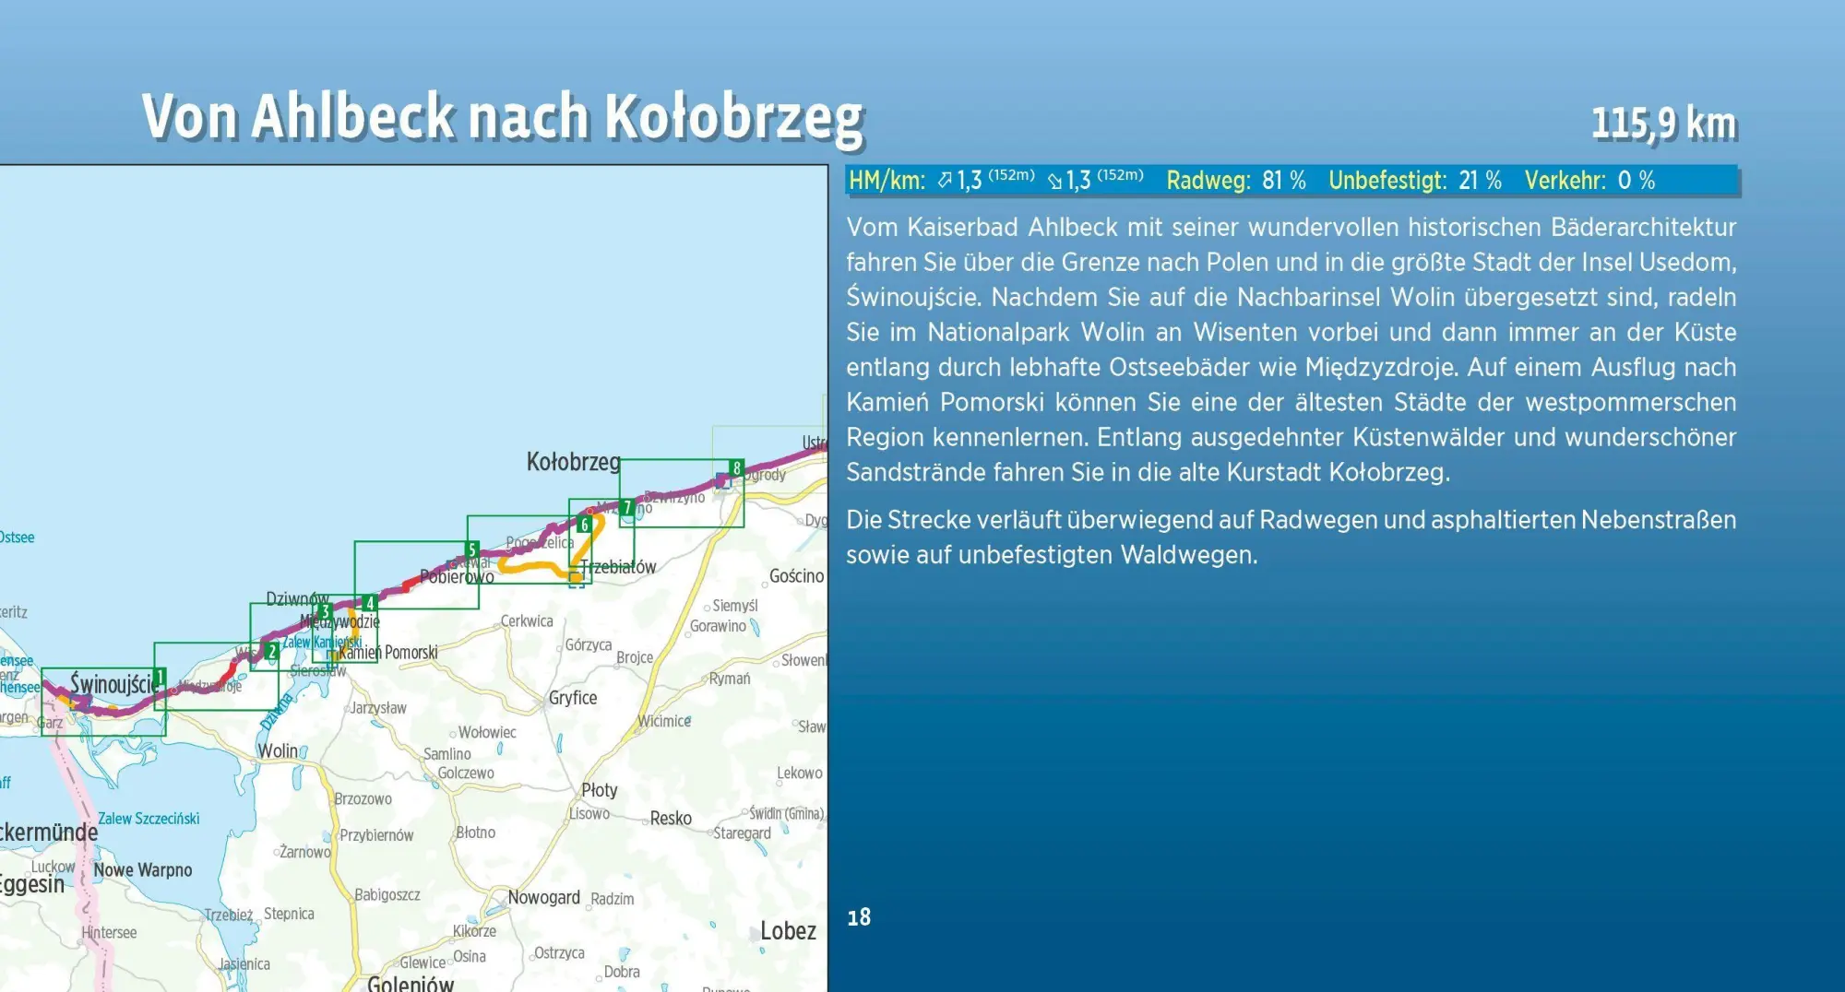The image size is (1845, 992).
Task: Click the Wicimice label on the map
Action: tap(664, 721)
